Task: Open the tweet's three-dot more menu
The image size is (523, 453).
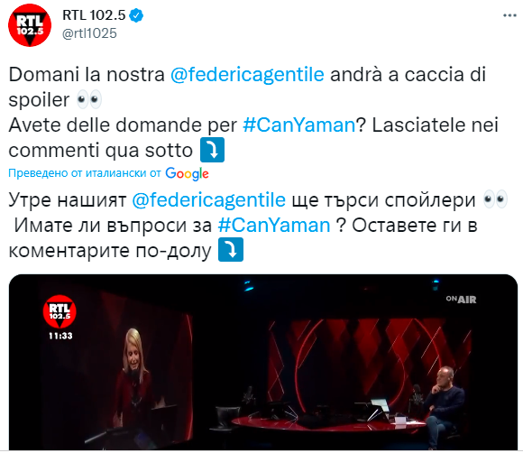Action: pos(509,15)
